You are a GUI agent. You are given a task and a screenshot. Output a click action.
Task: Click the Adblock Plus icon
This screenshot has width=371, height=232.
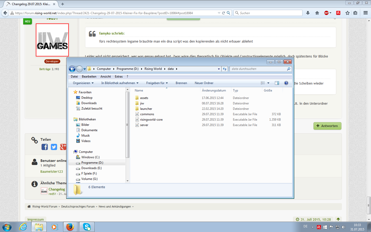pyautogui.click(x=326, y=13)
